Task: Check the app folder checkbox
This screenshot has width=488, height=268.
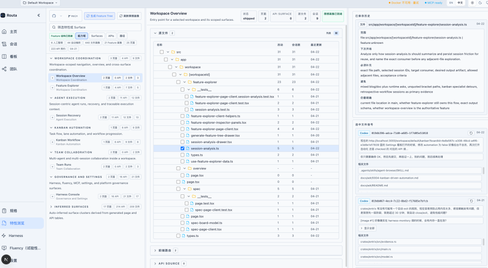Action: pyautogui.click(x=166, y=60)
